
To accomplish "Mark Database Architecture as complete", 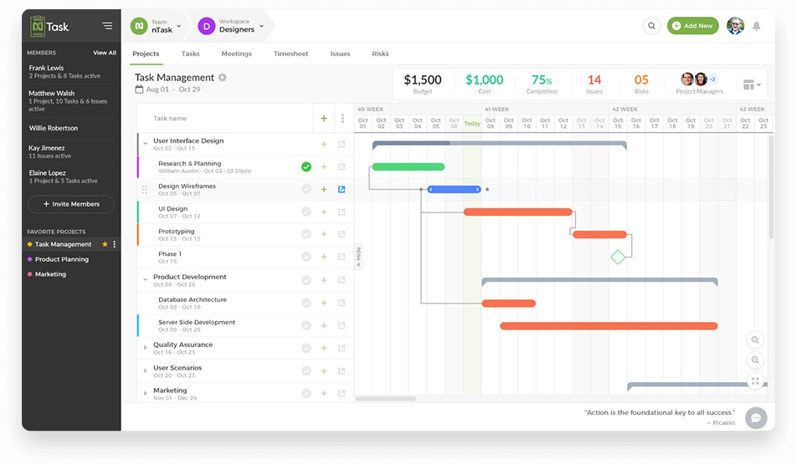I will coord(306,303).
